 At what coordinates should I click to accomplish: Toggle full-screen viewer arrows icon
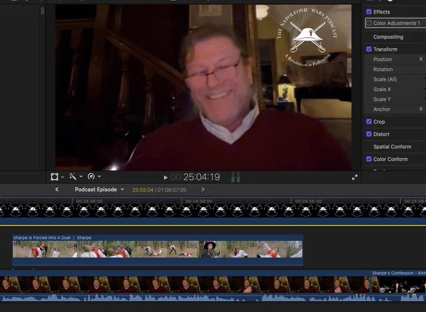coord(355,178)
